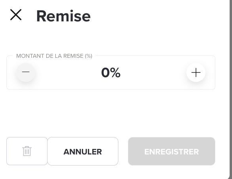Raise the remise amount using the + control

[196, 72]
